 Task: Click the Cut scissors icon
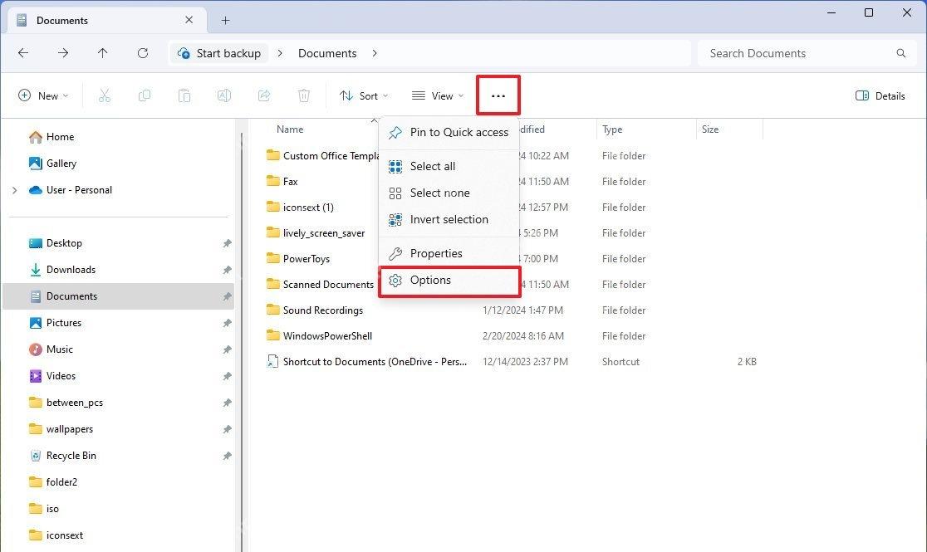[x=105, y=95]
